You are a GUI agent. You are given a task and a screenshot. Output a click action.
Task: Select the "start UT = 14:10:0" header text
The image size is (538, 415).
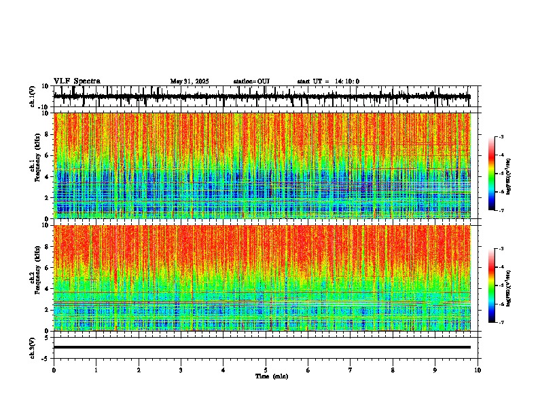click(x=328, y=81)
